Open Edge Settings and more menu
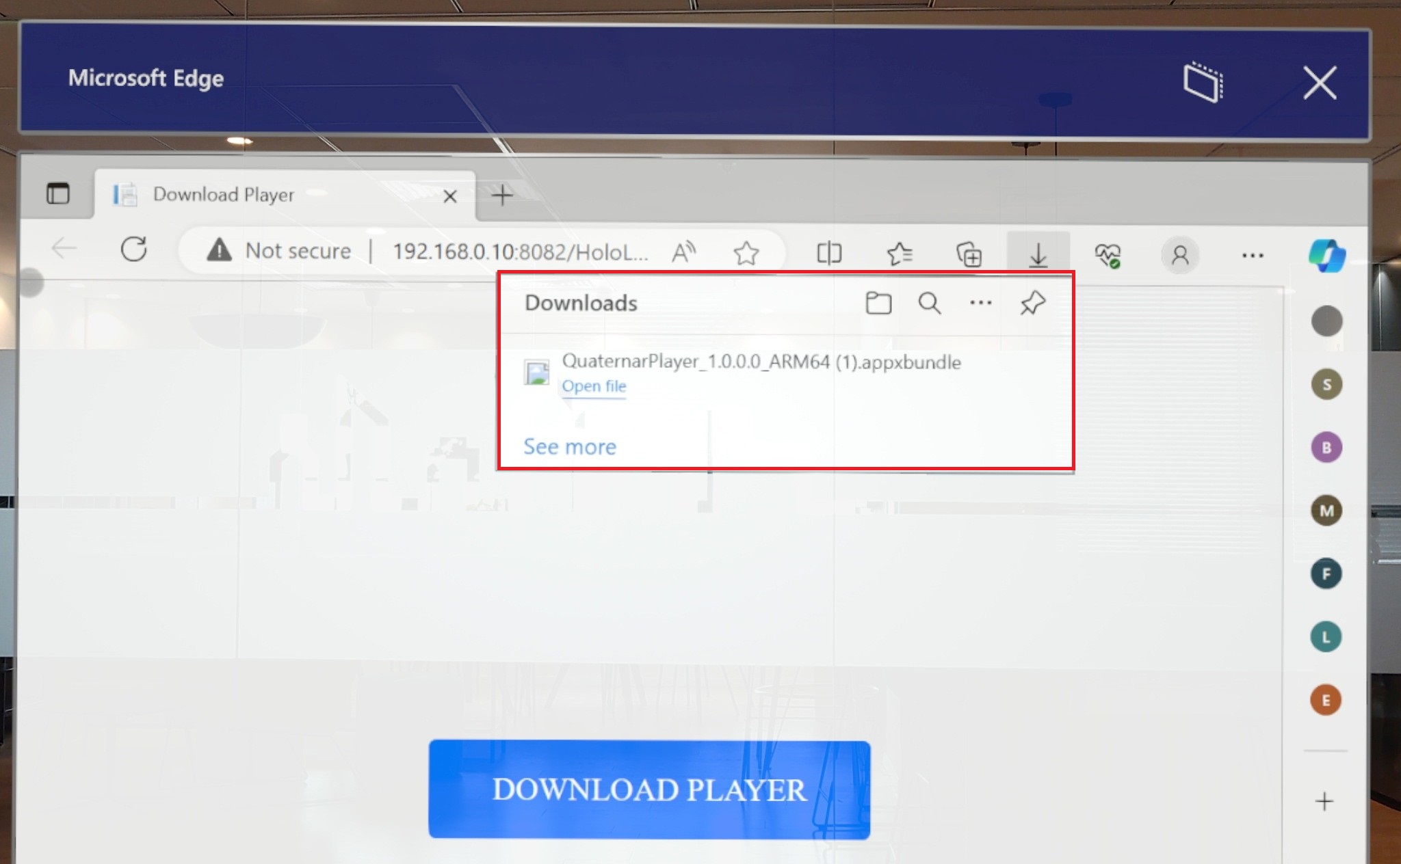 click(1253, 256)
